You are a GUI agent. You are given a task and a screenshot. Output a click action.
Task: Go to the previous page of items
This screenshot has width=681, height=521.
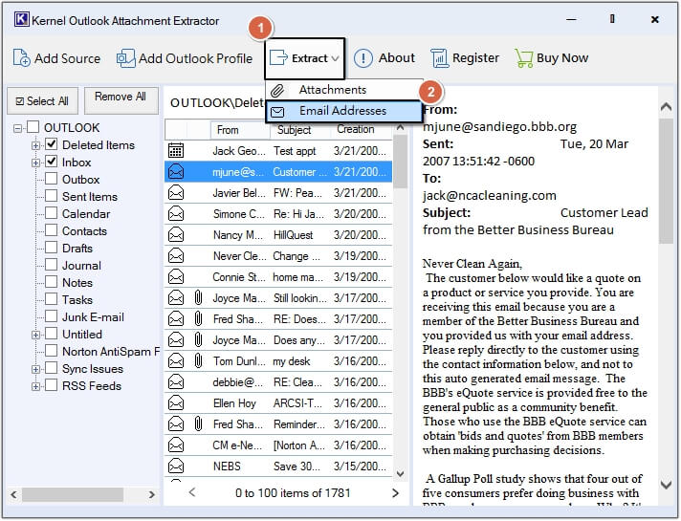point(192,492)
